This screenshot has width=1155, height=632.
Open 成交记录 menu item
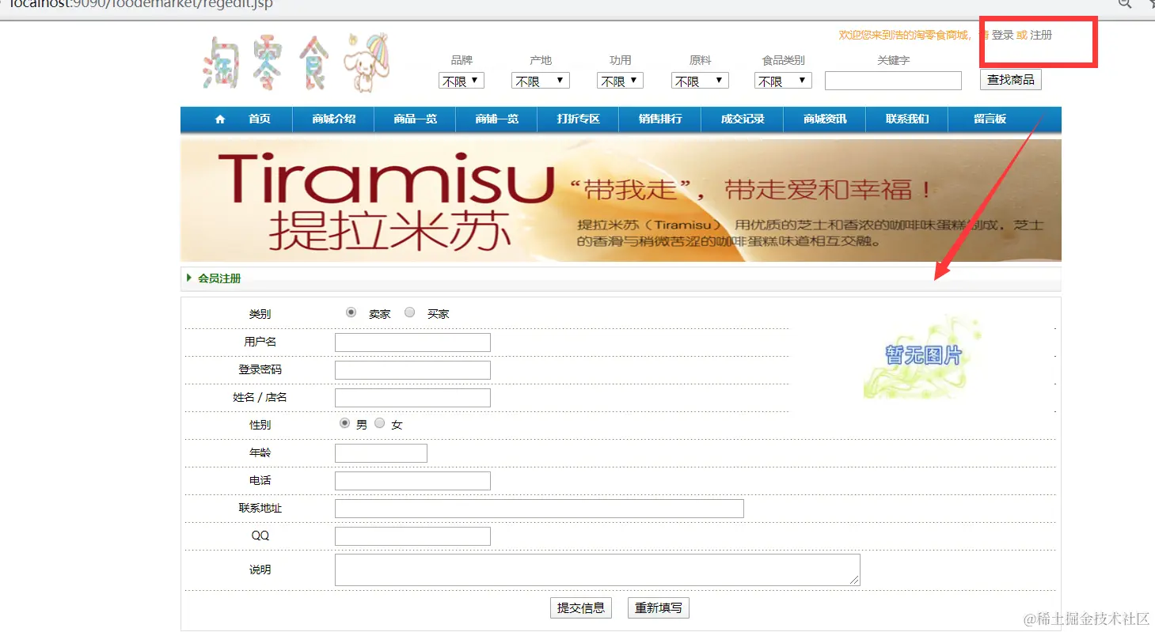(x=743, y=119)
